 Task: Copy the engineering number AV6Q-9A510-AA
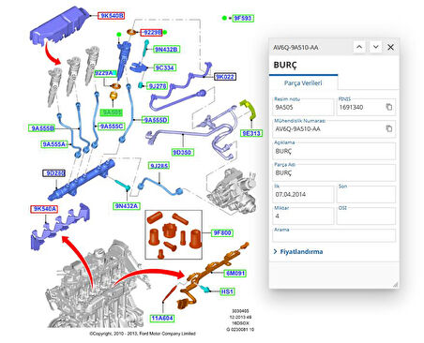388,128
